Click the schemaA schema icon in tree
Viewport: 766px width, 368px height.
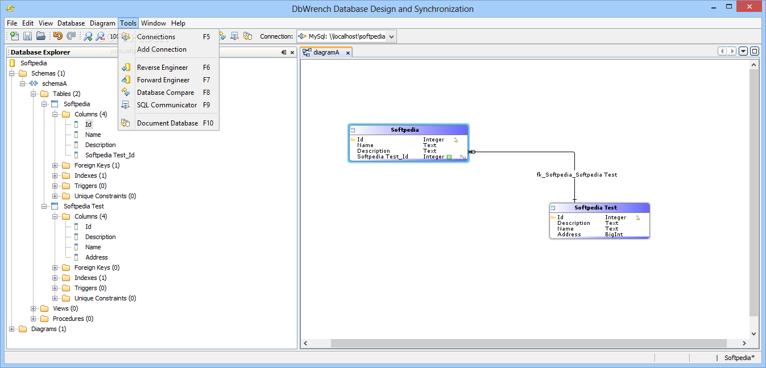[x=34, y=83]
